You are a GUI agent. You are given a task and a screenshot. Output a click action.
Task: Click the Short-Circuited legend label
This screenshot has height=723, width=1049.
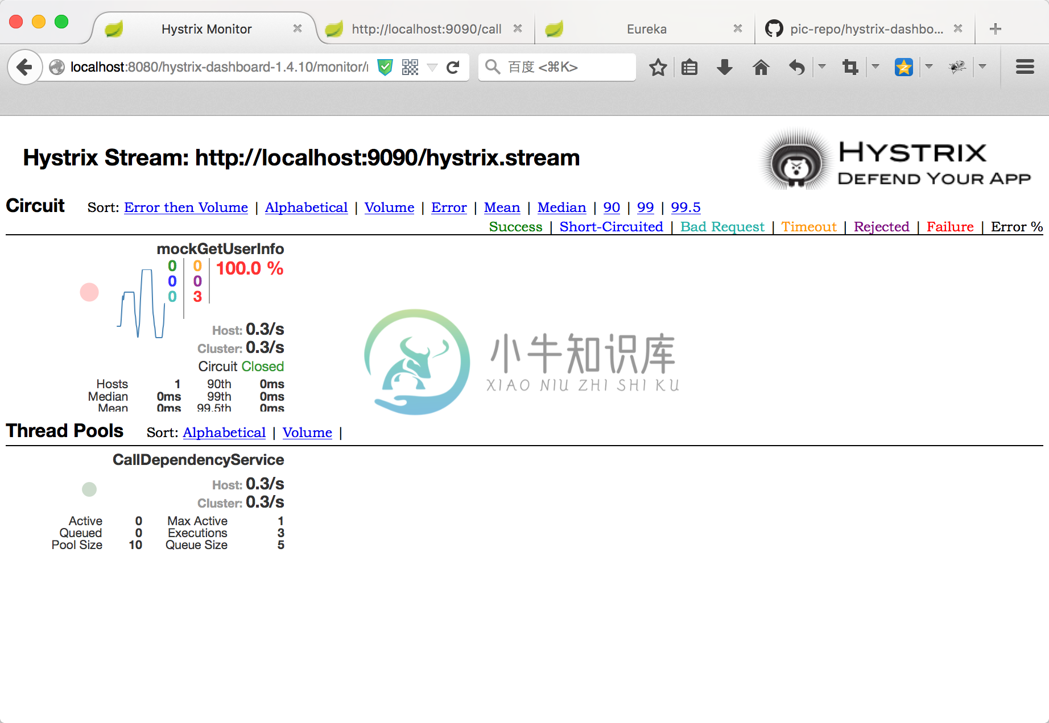coord(611,227)
